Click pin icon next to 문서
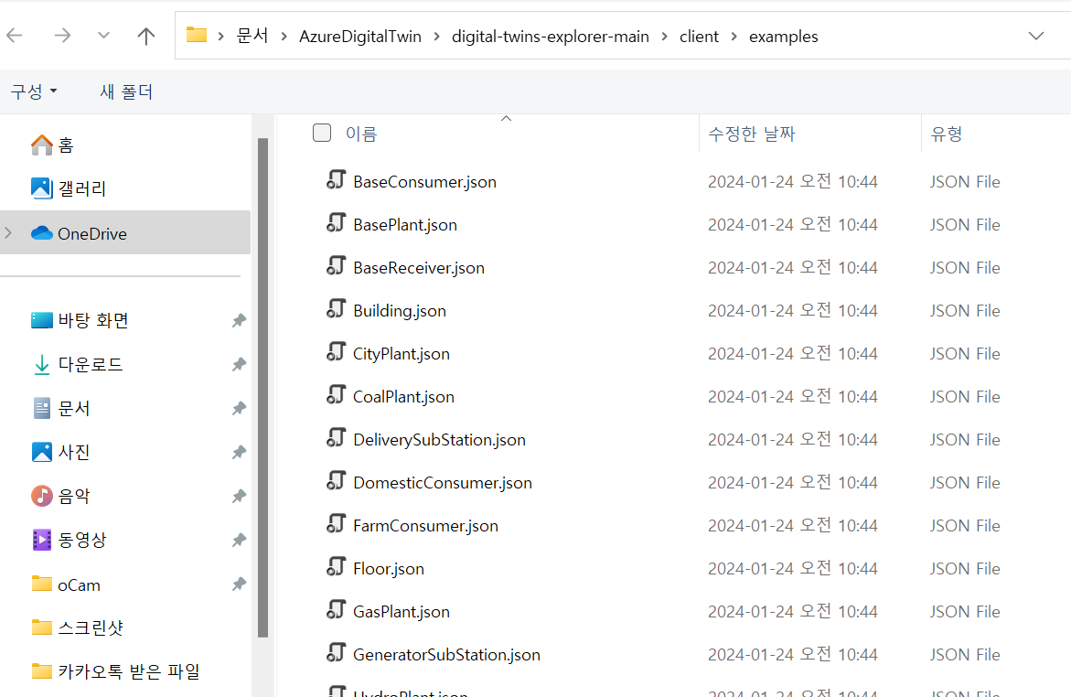 point(239,408)
